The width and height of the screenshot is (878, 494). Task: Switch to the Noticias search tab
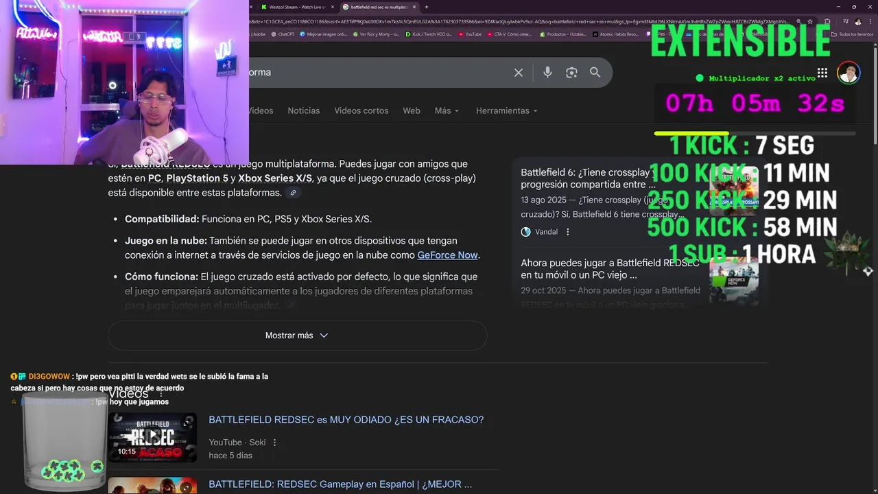304,110
